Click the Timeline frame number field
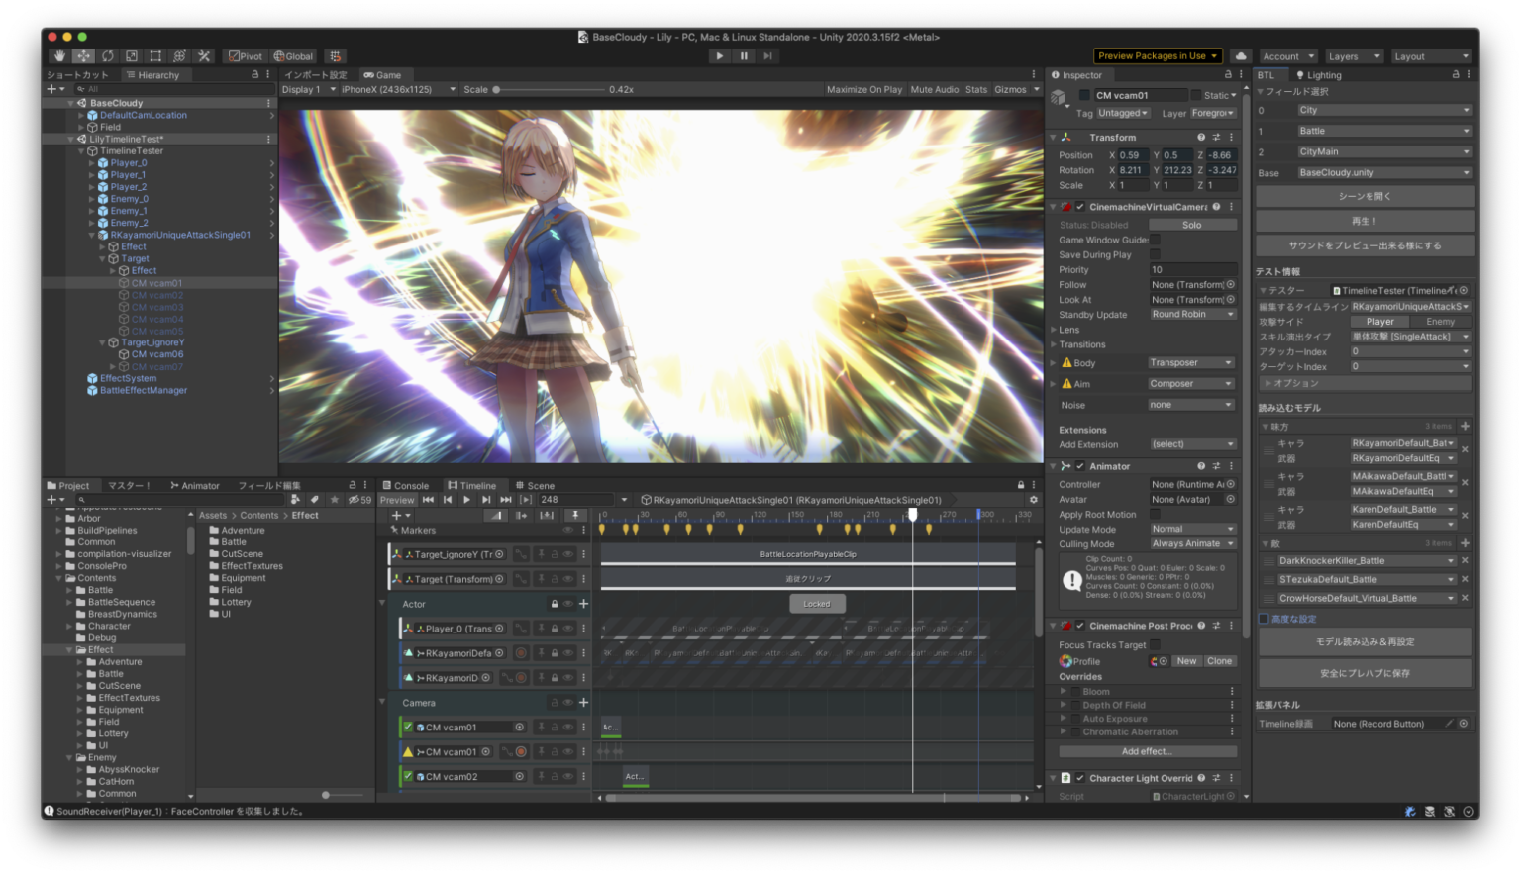 [577, 500]
